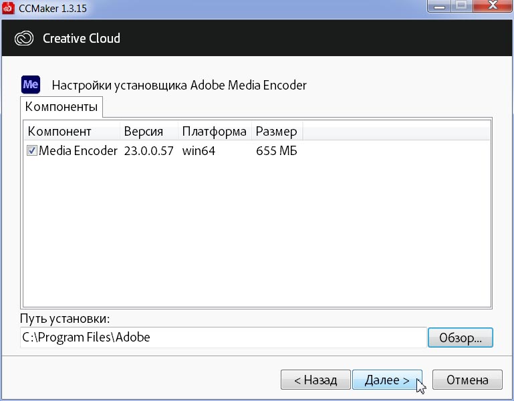Click the Creative Cloud header text

[82, 38]
